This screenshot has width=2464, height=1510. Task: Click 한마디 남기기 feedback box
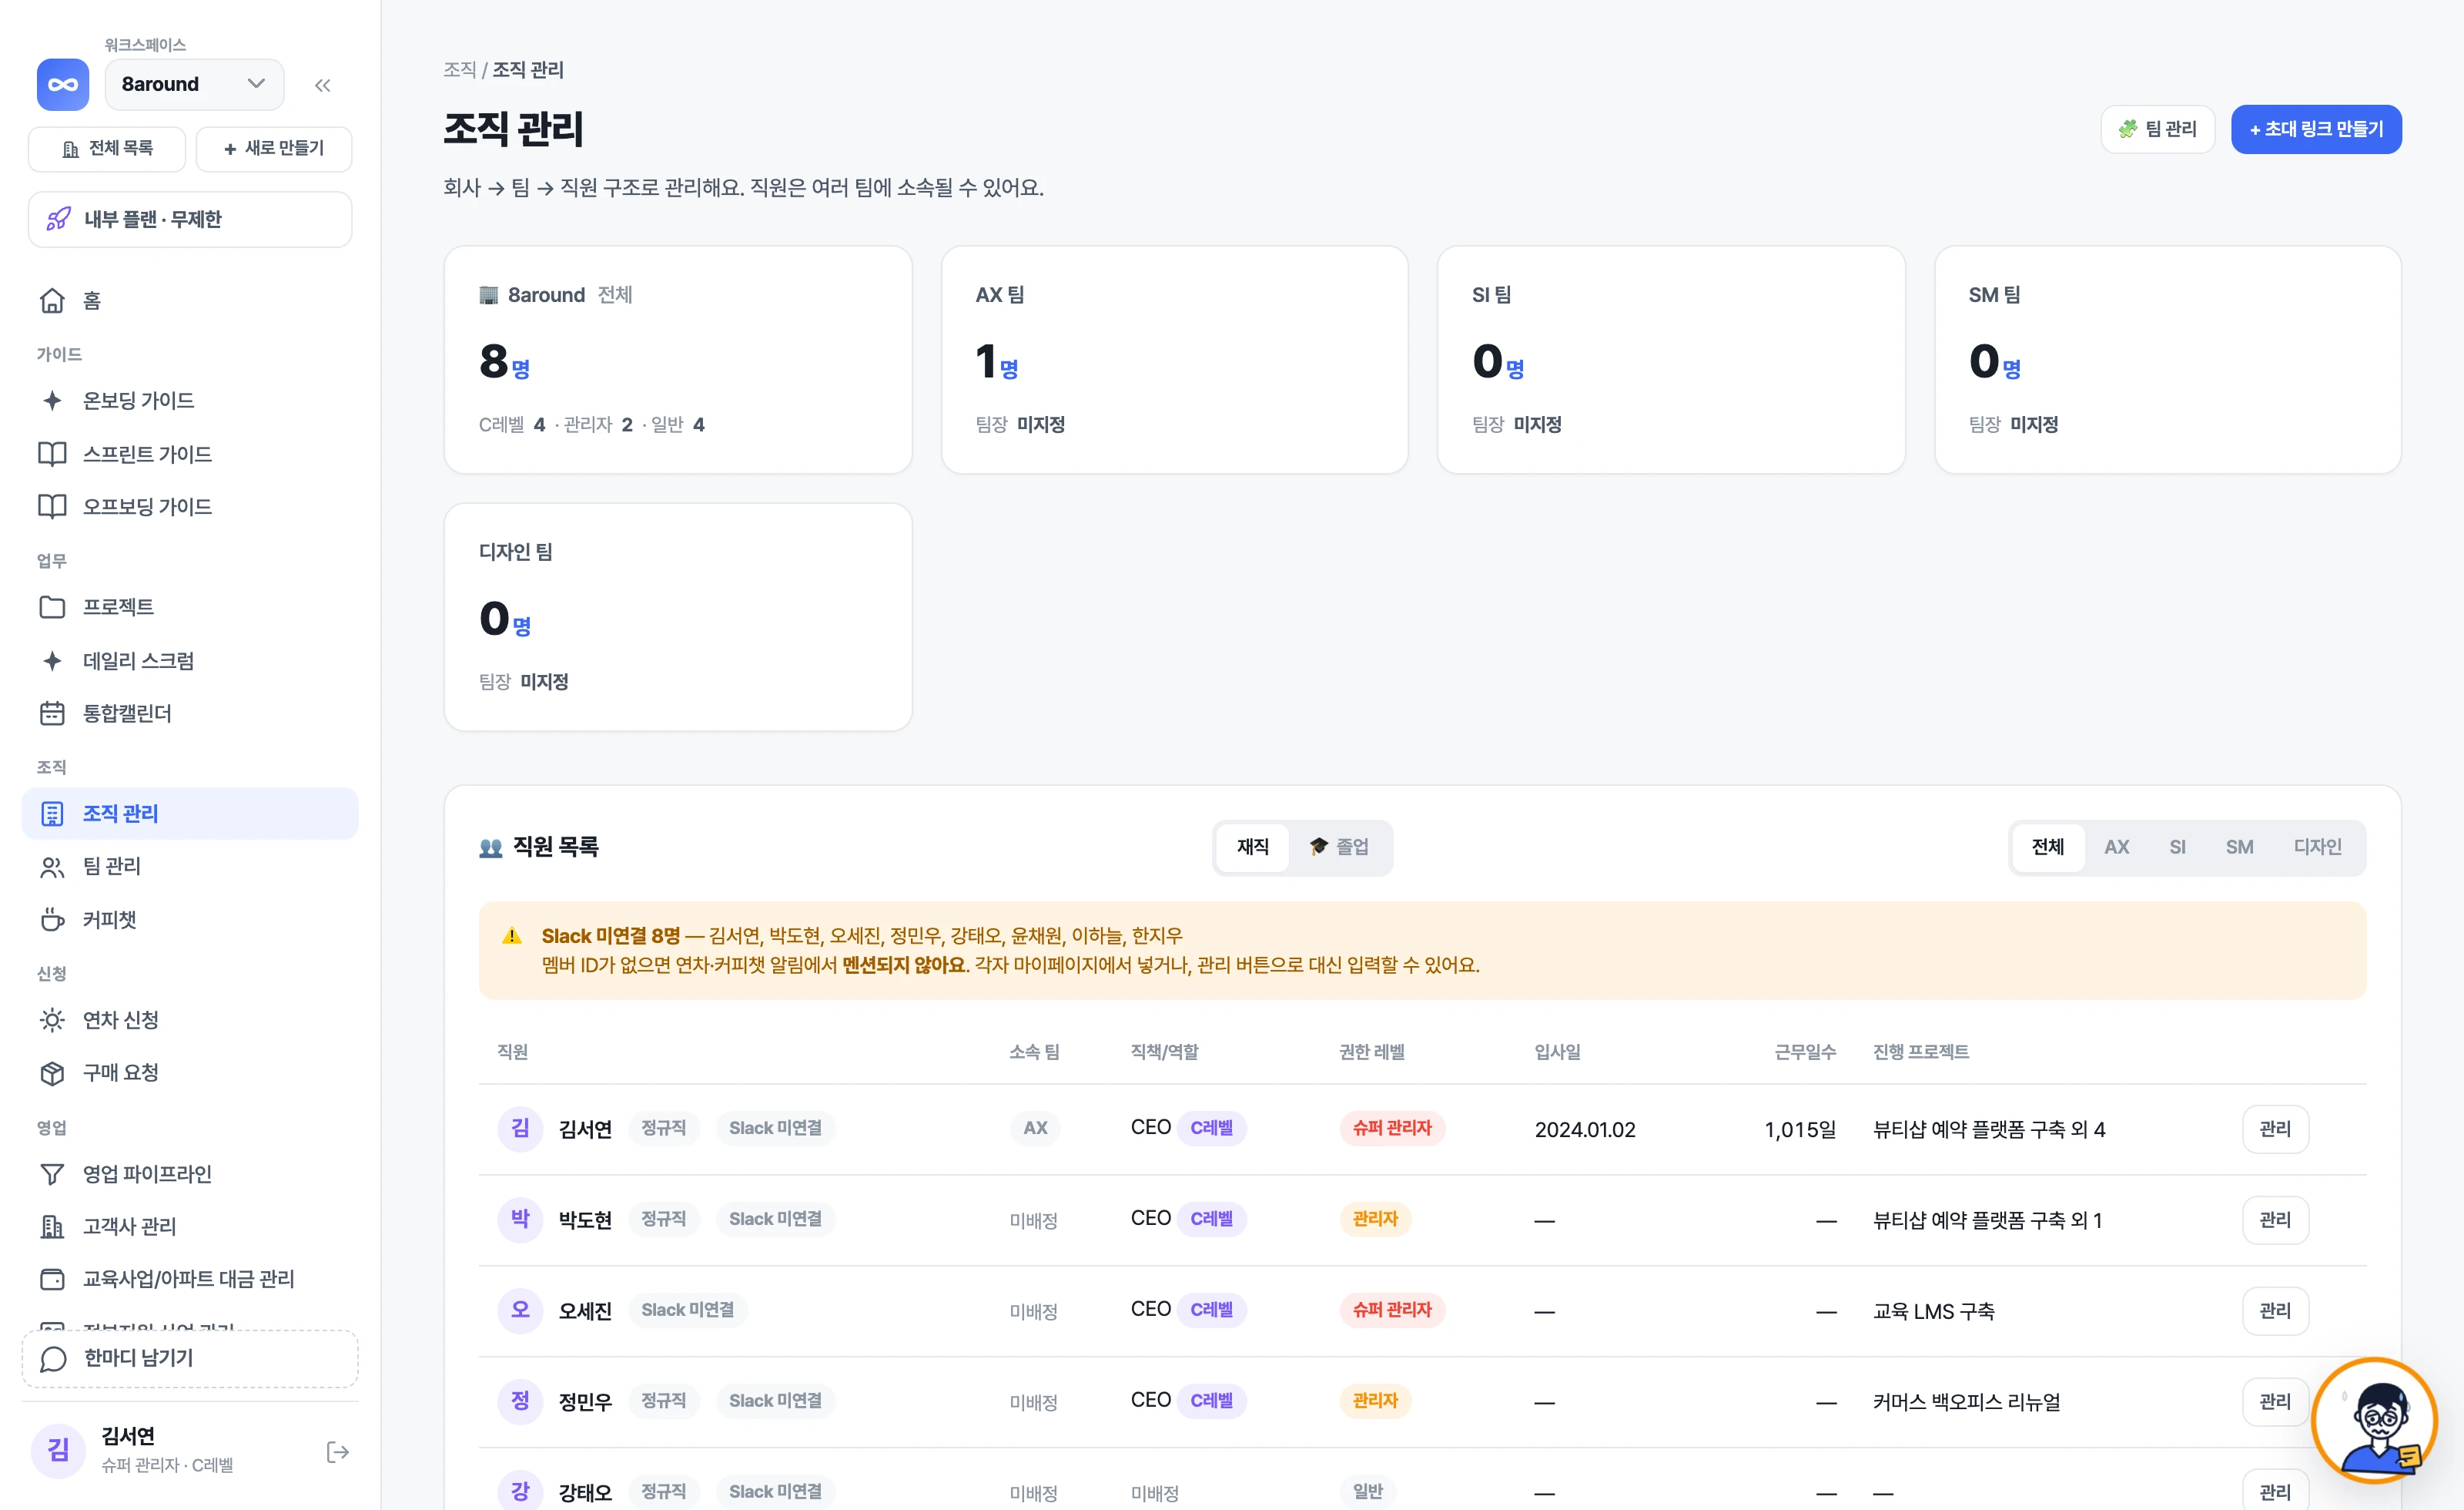click(x=190, y=1359)
